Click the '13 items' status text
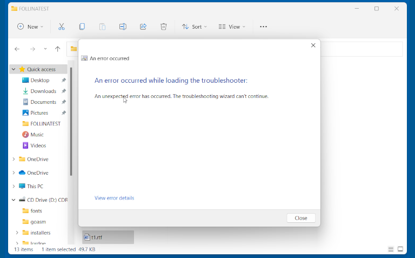Viewport: 415px width, 258px height. [x=24, y=249]
